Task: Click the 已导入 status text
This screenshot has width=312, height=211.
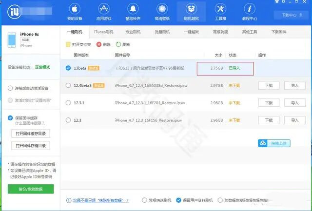Action: [x=234, y=68]
